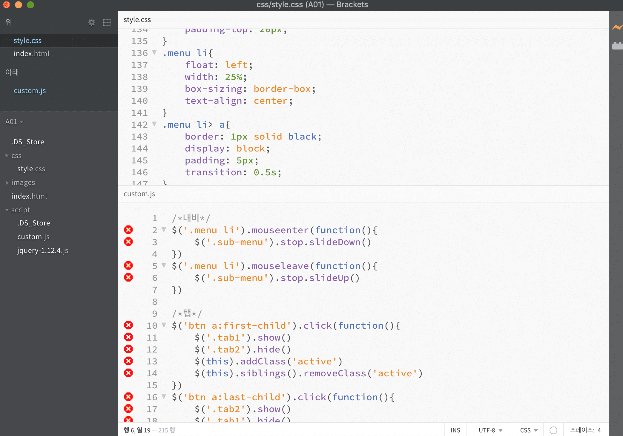The image size is (623, 436).
Task: Open jquery-1.12.4.js in file tree
Action: click(42, 251)
